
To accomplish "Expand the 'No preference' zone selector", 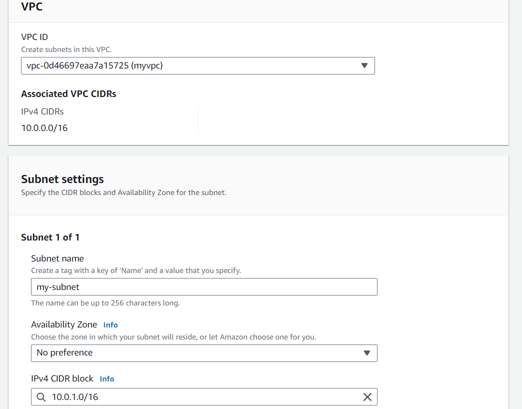I will click(x=203, y=353).
